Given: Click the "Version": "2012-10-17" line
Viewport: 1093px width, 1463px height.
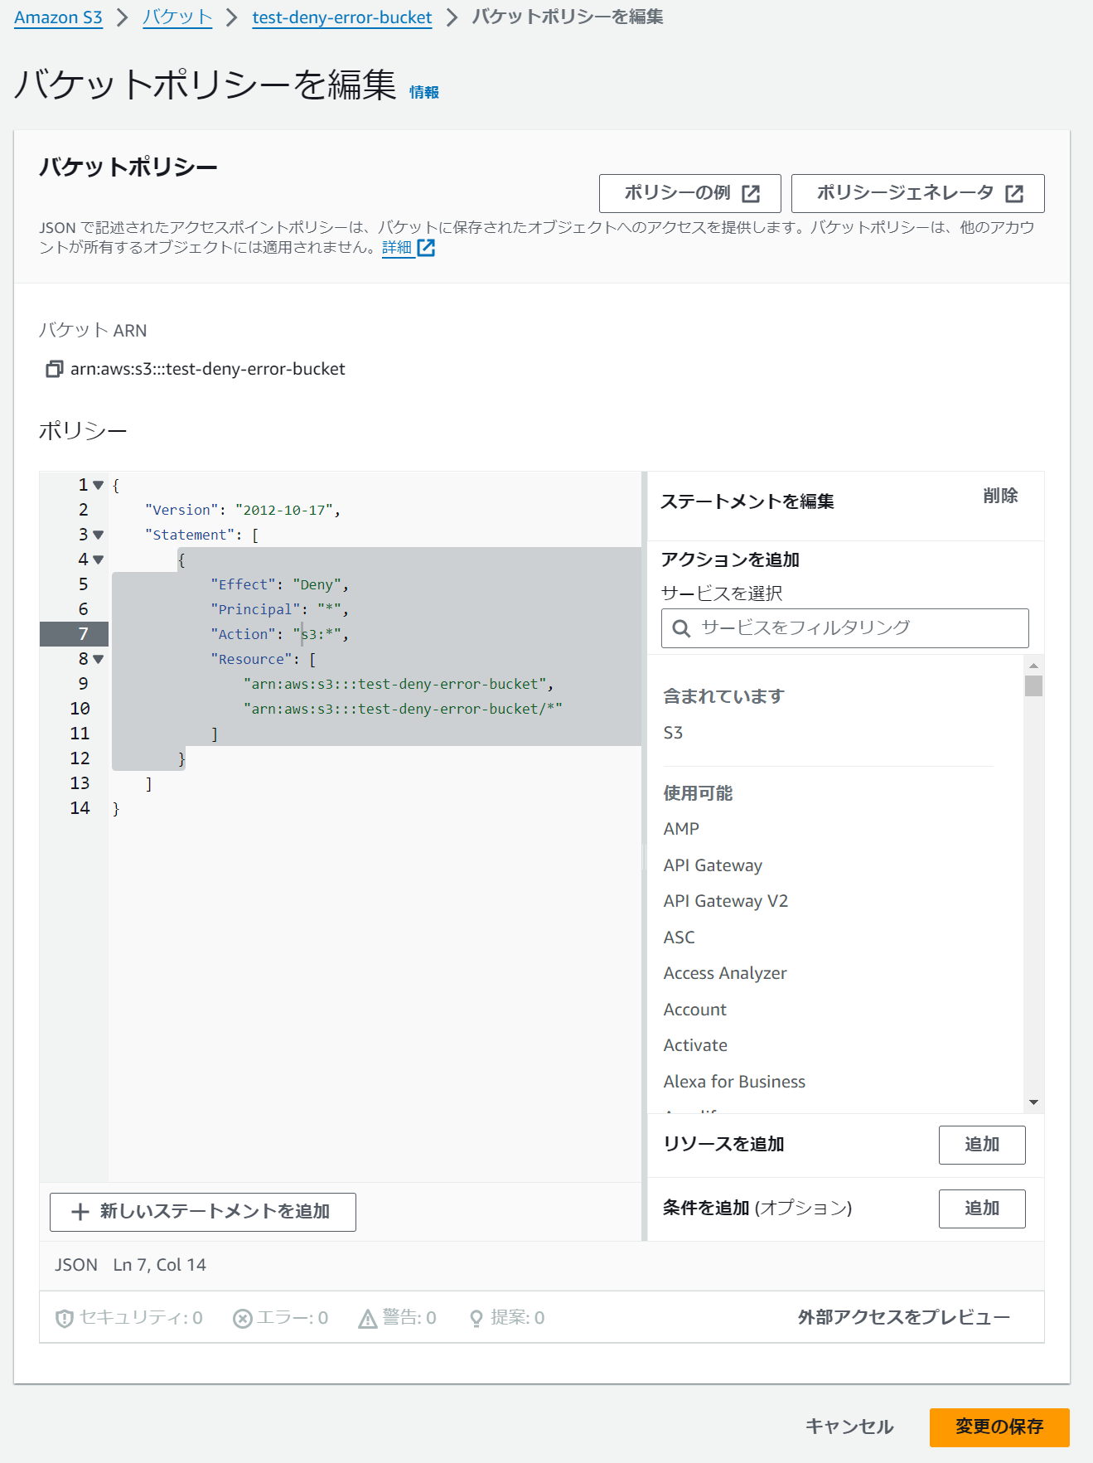Looking at the screenshot, I should (243, 510).
